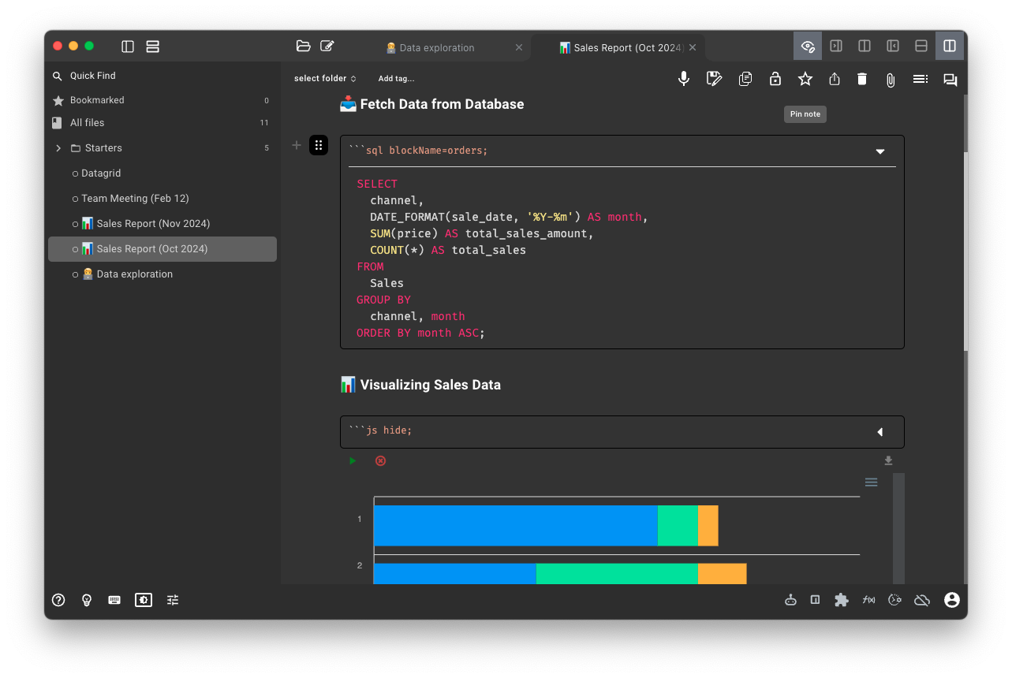Click orange segment of bar 1

708,526
